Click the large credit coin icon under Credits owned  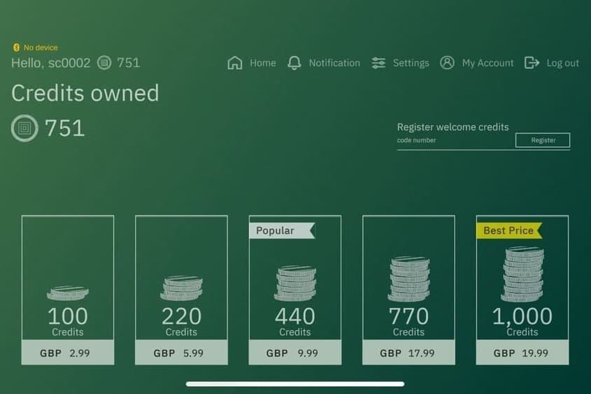[24, 128]
